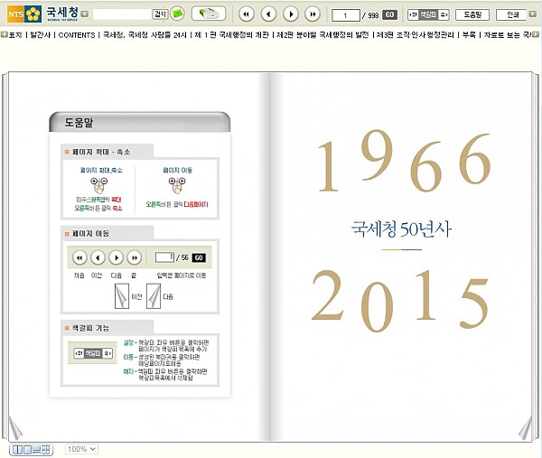Click the bottom-right page curl to flip forward
This screenshot has width=542, height=458.
526,428
